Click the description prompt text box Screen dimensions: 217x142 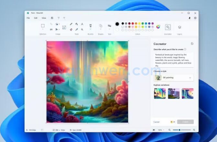[x=174, y=60]
